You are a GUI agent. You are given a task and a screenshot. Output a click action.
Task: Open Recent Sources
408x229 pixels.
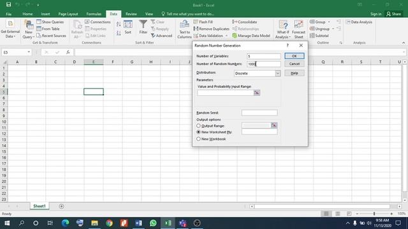click(51, 36)
